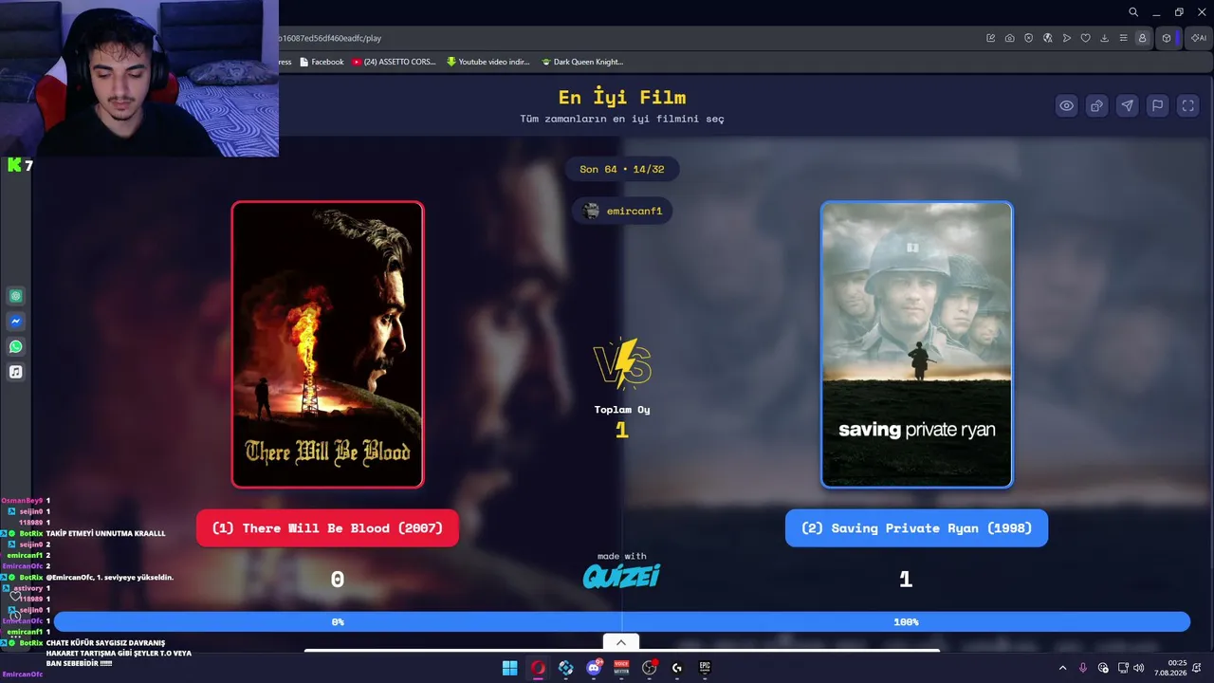The width and height of the screenshot is (1214, 683).
Task: Open Discord from the taskbar
Action: coord(594,668)
